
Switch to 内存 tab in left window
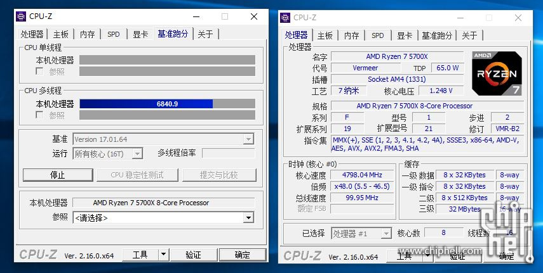[87, 34]
